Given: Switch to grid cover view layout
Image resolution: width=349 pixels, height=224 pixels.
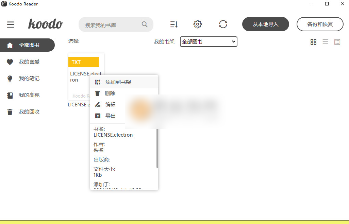Looking at the screenshot, I should pos(313,42).
